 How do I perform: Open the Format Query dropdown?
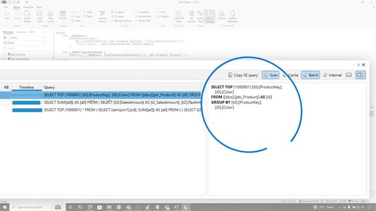102,16
